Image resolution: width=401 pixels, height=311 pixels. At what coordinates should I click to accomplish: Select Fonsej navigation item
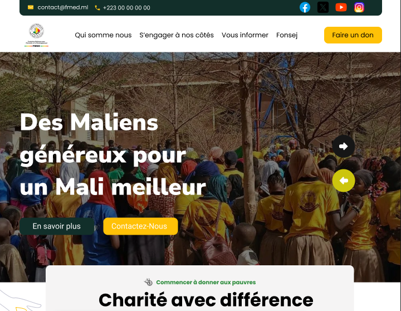287,35
